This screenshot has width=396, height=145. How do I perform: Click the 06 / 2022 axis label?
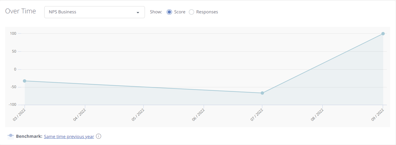click(199, 115)
